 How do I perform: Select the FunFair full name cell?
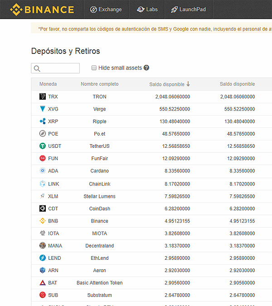tap(100, 158)
